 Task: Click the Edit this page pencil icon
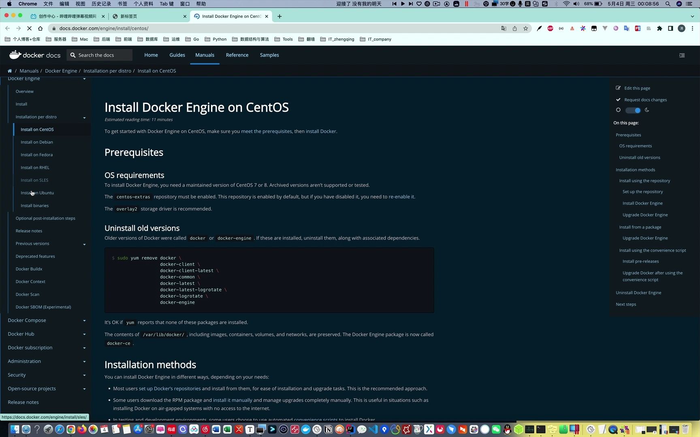pos(618,88)
